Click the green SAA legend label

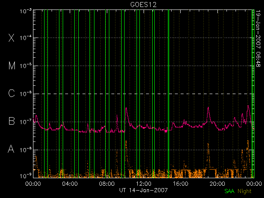pyautogui.click(x=229, y=191)
